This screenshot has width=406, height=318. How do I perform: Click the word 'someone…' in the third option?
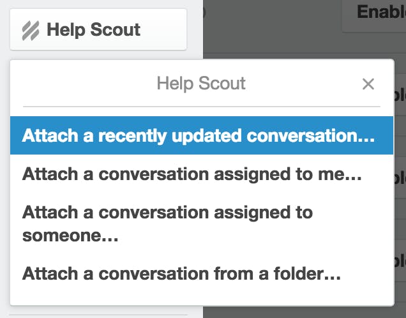(70, 234)
